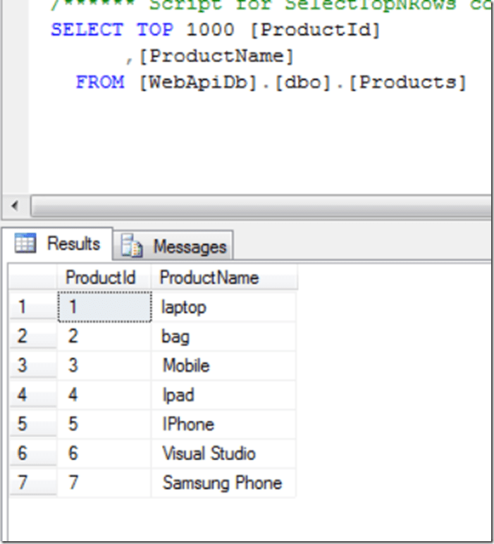
Task: Click the grid icon on the Results tab
Action: click(25, 244)
